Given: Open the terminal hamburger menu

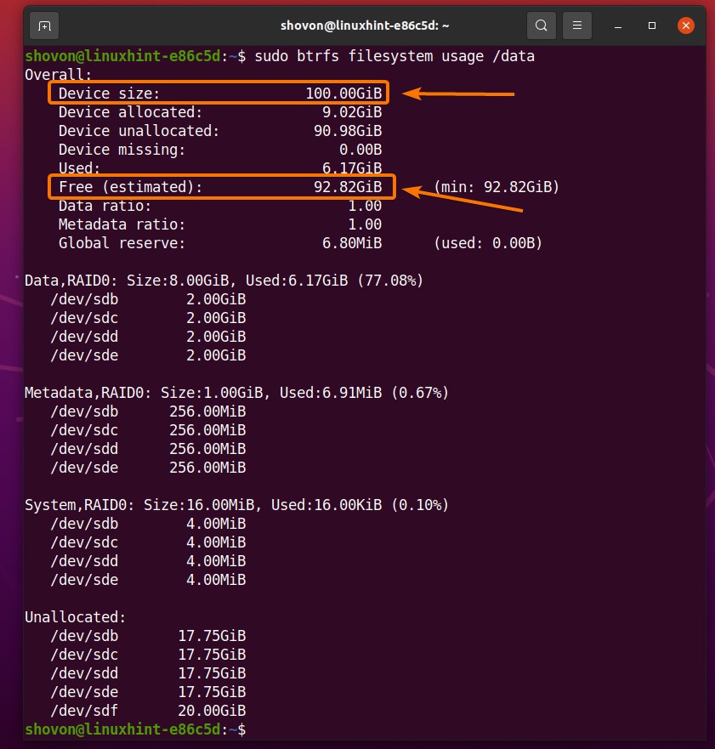Looking at the screenshot, I should coord(577,26).
